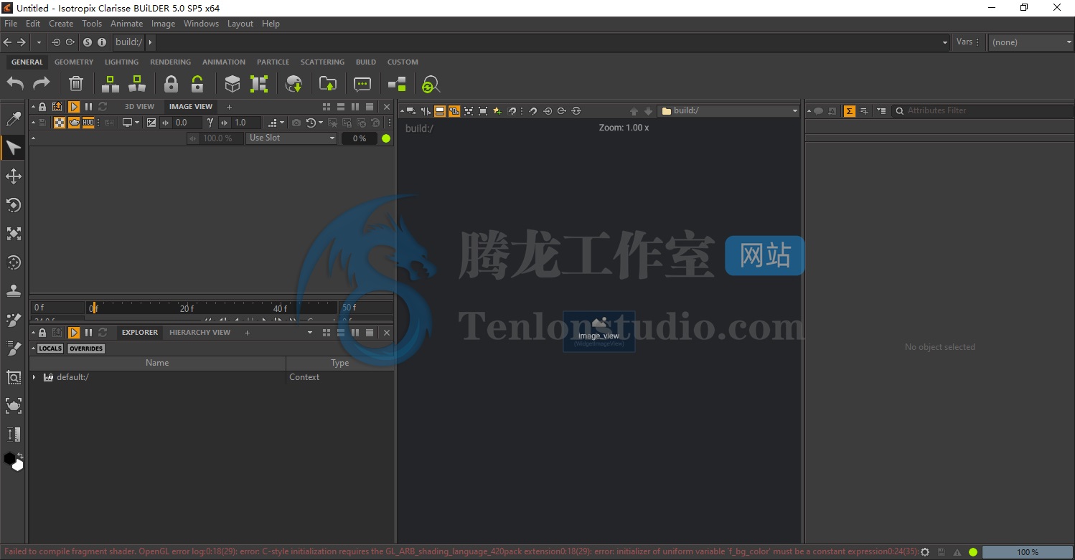Image resolution: width=1075 pixels, height=560 pixels.
Task: Click the Name column header in Explorer
Action: pos(157,363)
